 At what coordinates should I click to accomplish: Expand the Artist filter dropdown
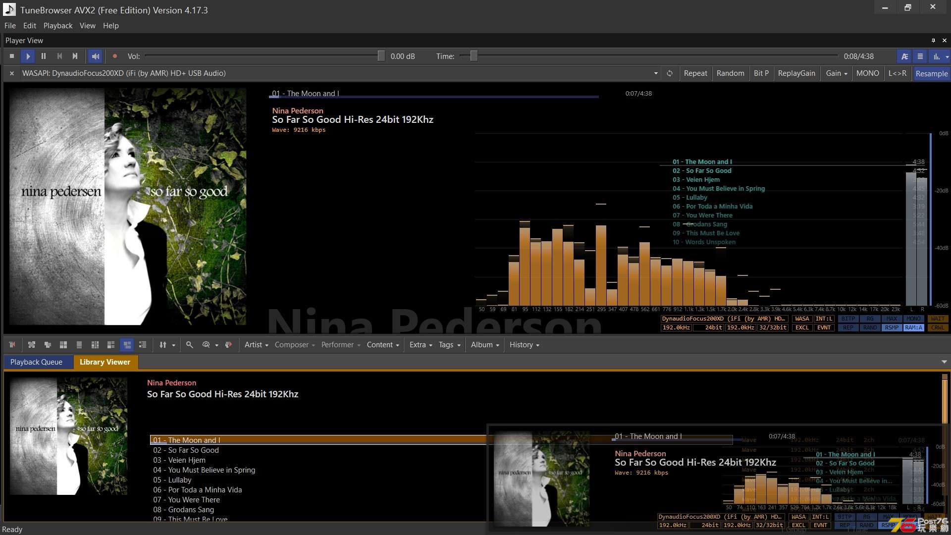point(256,345)
